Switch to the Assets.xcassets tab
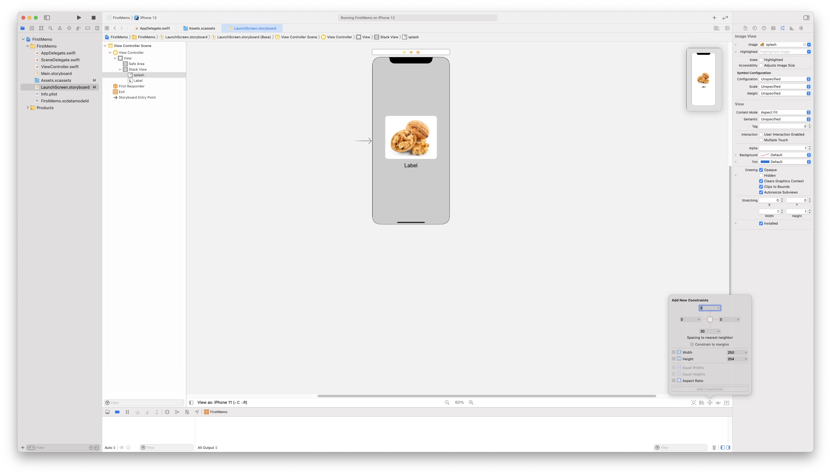Screen dimensions: 831x475 coord(202,28)
